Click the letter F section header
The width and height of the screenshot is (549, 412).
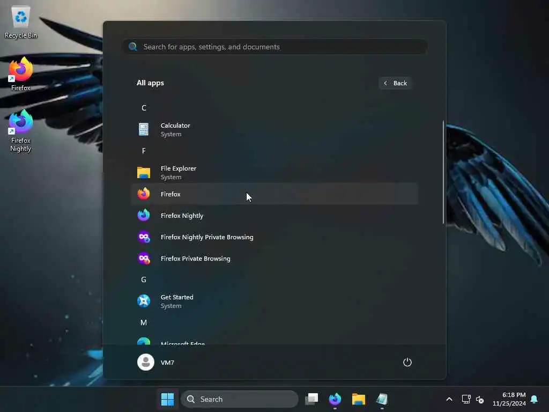(x=144, y=151)
